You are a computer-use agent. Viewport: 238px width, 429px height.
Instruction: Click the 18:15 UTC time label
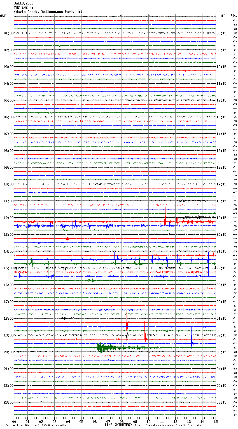(221, 201)
